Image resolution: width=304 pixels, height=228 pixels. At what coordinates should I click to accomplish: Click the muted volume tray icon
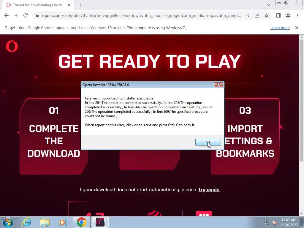coord(274,222)
